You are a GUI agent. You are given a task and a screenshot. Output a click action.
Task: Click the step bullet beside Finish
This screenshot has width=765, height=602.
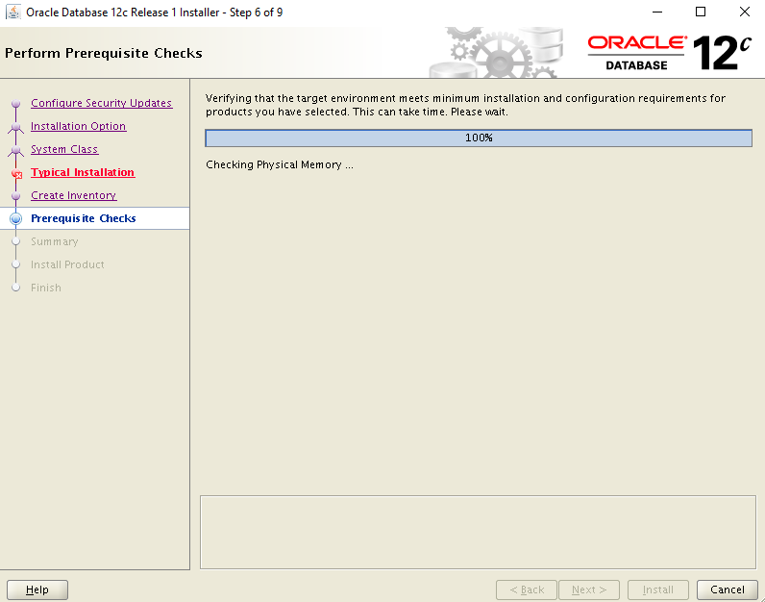[x=16, y=288]
